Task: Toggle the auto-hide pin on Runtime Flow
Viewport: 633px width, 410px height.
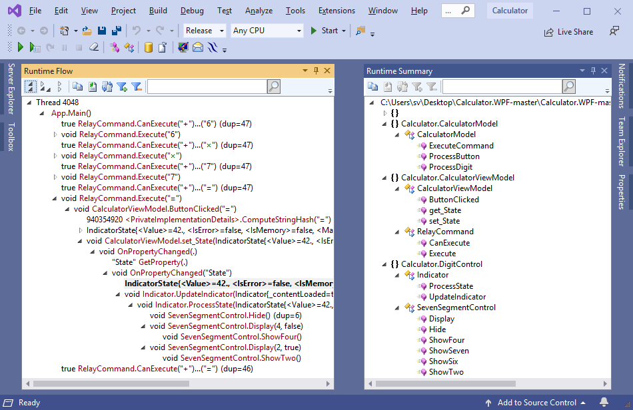Action: coord(316,71)
